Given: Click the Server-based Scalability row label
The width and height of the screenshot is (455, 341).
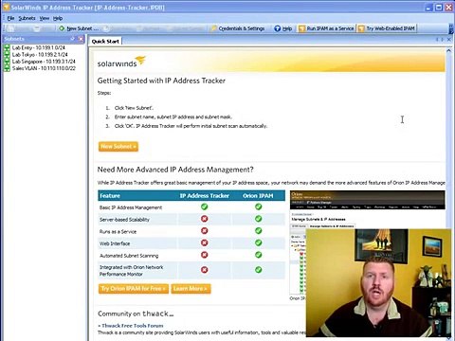Looking at the screenshot, I should 124,220.
